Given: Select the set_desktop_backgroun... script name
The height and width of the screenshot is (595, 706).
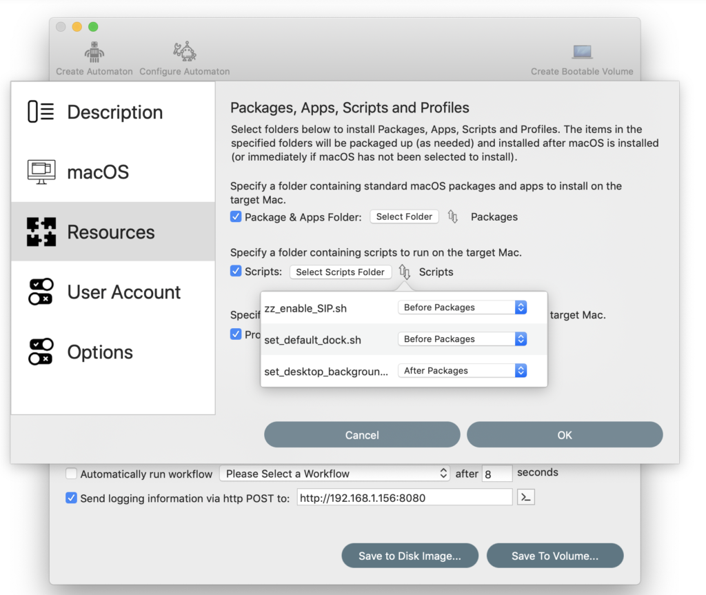Looking at the screenshot, I should (x=326, y=372).
